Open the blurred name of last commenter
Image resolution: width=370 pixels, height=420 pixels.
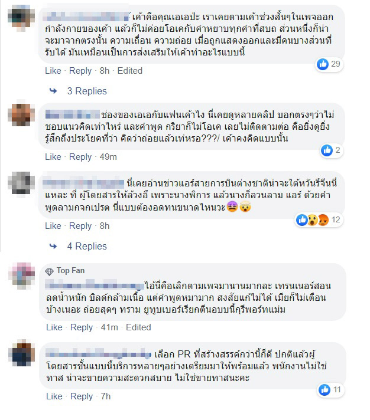[98, 354]
